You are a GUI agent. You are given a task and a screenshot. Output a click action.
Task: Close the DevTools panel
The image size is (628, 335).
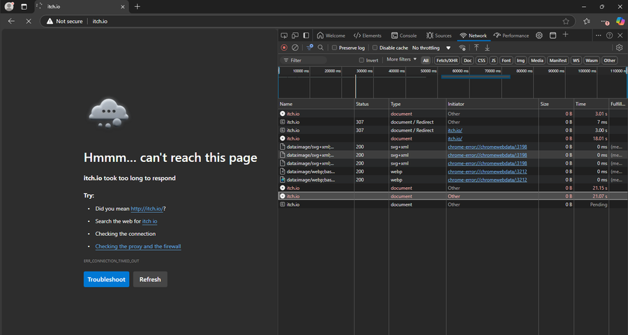(x=620, y=36)
